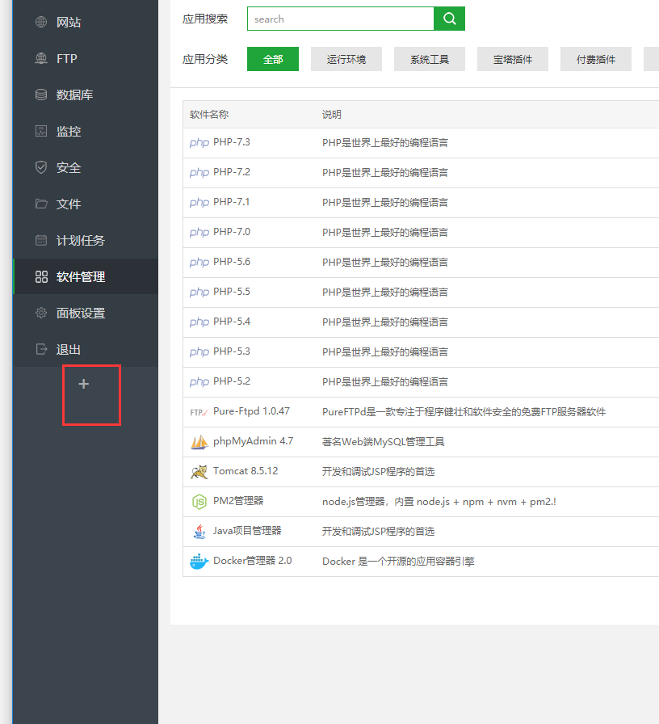Open the 监控 menu item
659x724 pixels.
pos(86,131)
